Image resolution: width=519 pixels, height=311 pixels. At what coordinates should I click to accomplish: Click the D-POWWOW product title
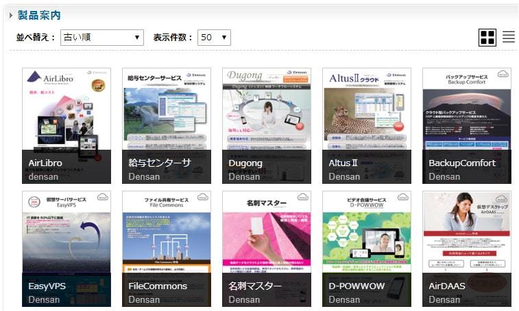click(357, 286)
